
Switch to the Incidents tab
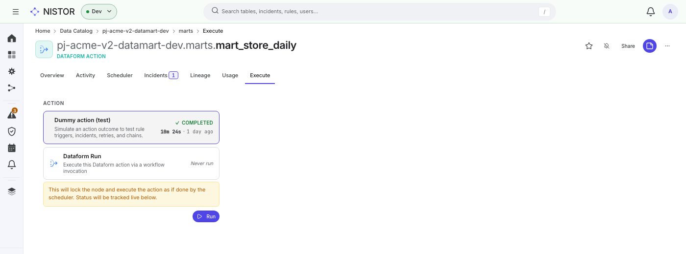(x=161, y=75)
